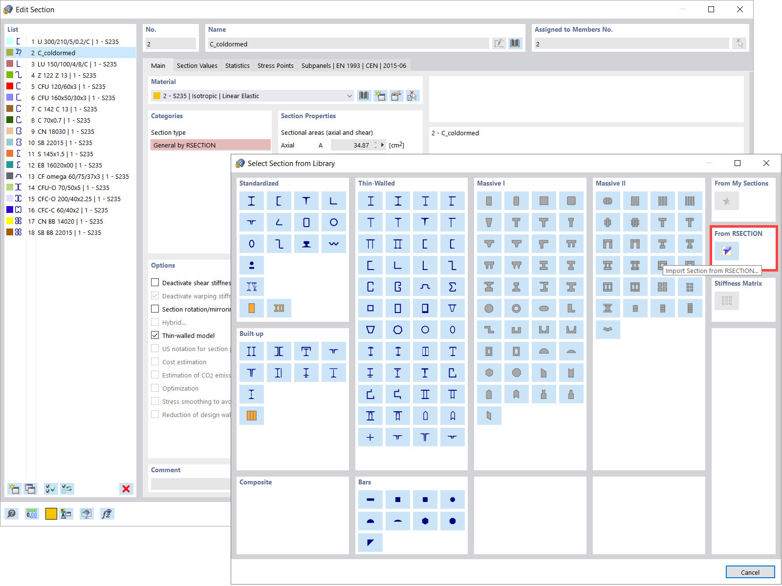Image resolution: width=782 pixels, height=586 pixels.
Task: Check Deactivate shear stiffness option
Action: click(x=155, y=282)
